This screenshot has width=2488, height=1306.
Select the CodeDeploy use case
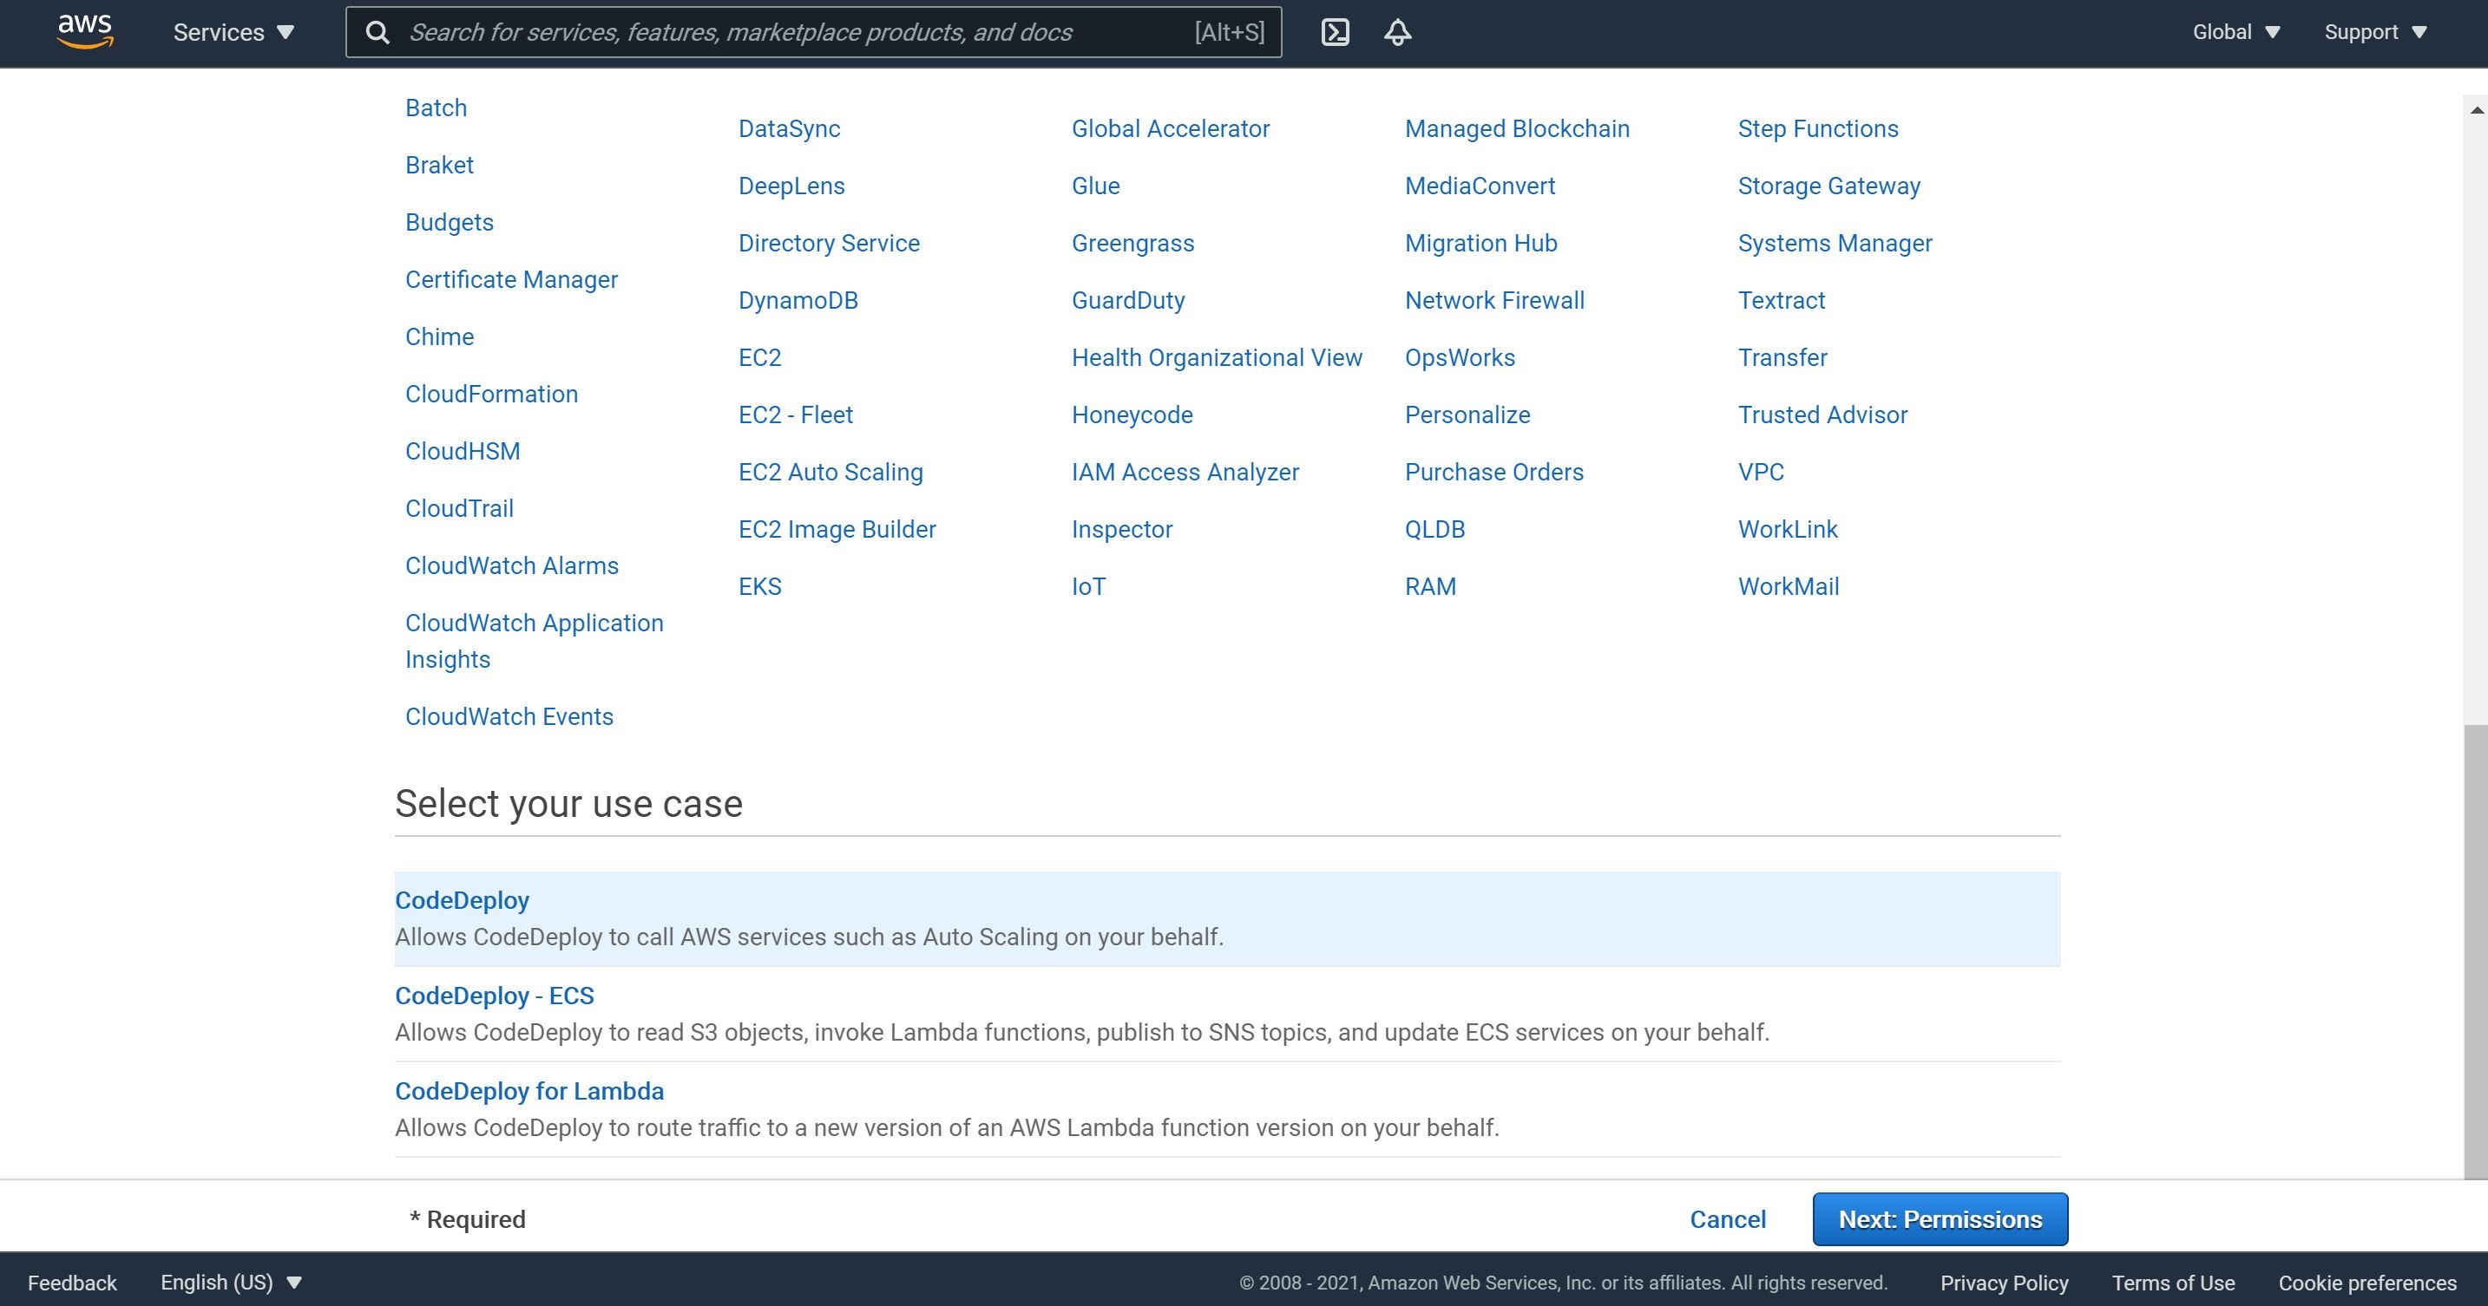click(1228, 918)
